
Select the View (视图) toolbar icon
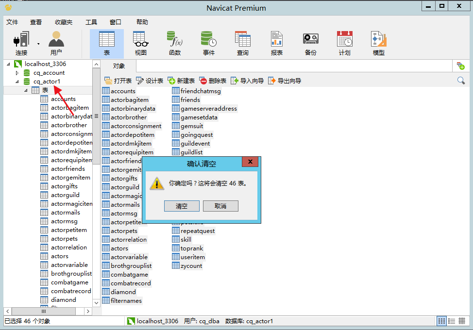click(140, 43)
